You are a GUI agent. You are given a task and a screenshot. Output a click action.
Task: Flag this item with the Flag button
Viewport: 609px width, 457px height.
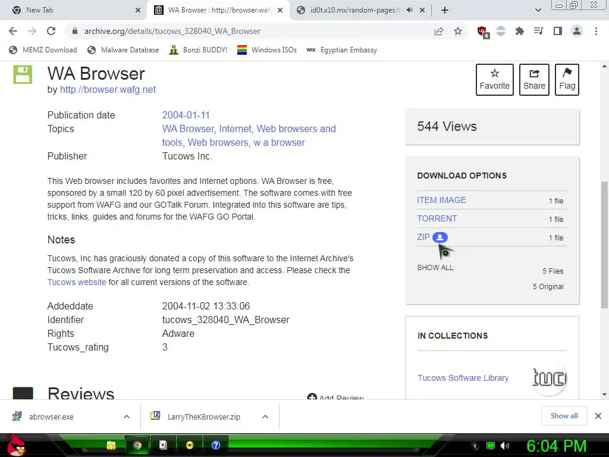(x=567, y=80)
